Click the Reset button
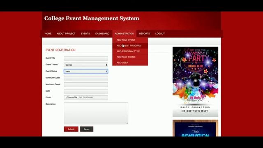 (x=87, y=129)
